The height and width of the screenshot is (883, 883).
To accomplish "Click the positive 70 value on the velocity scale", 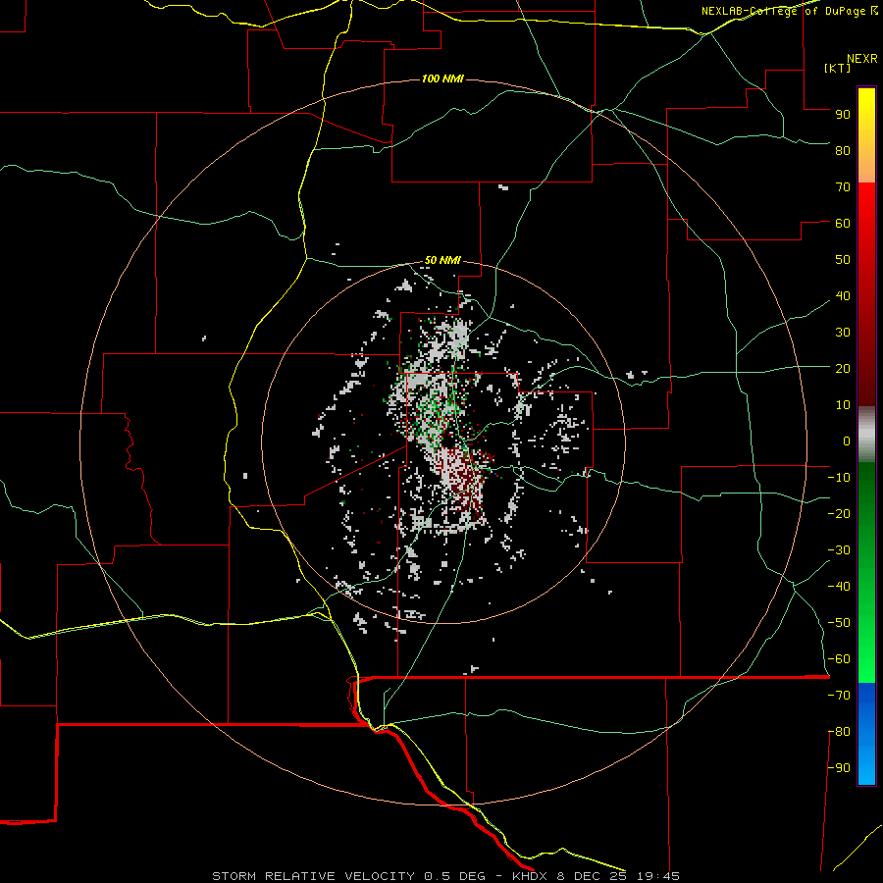I will point(843,187).
